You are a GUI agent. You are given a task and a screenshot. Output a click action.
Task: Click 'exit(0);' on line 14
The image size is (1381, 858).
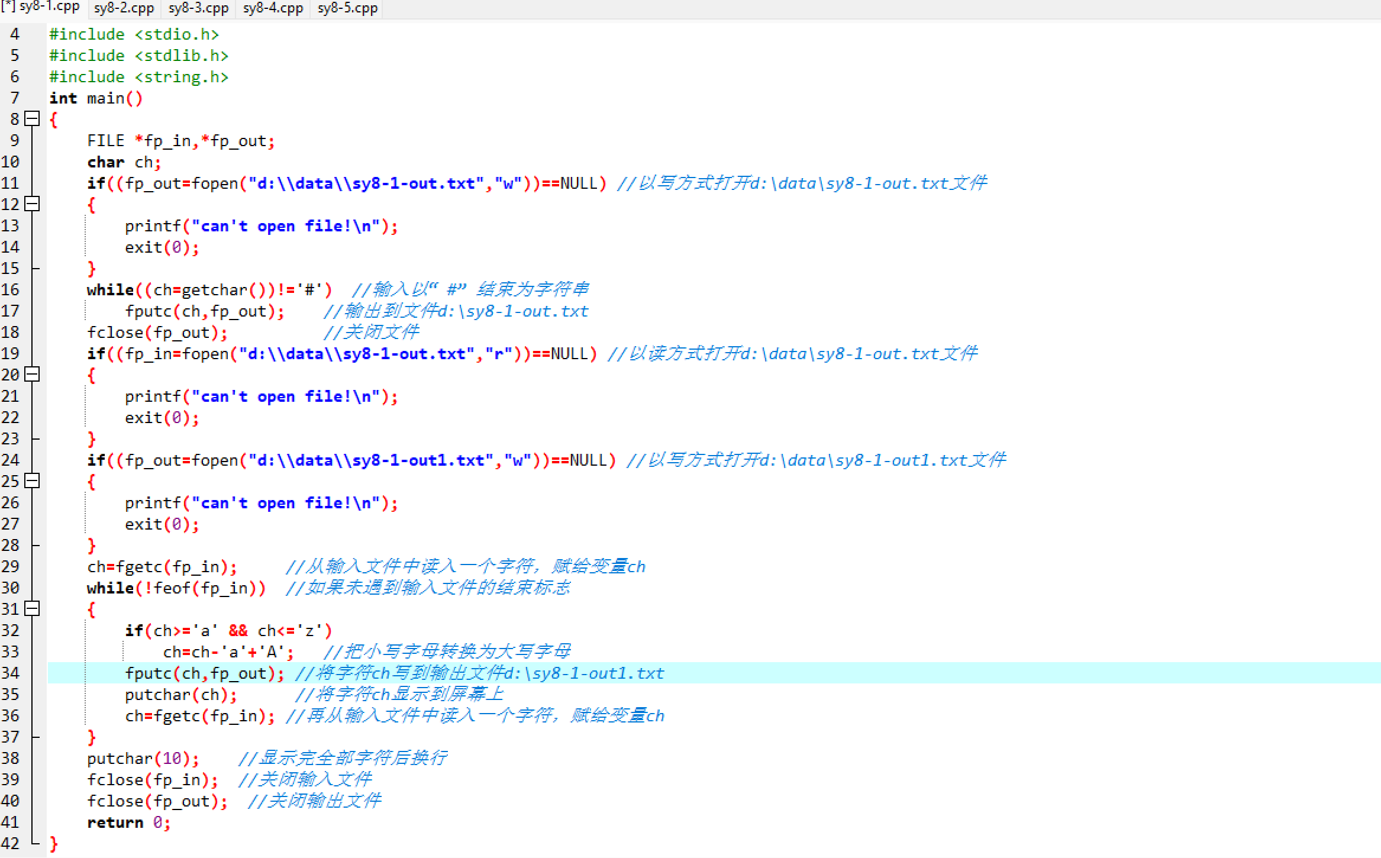coord(162,247)
